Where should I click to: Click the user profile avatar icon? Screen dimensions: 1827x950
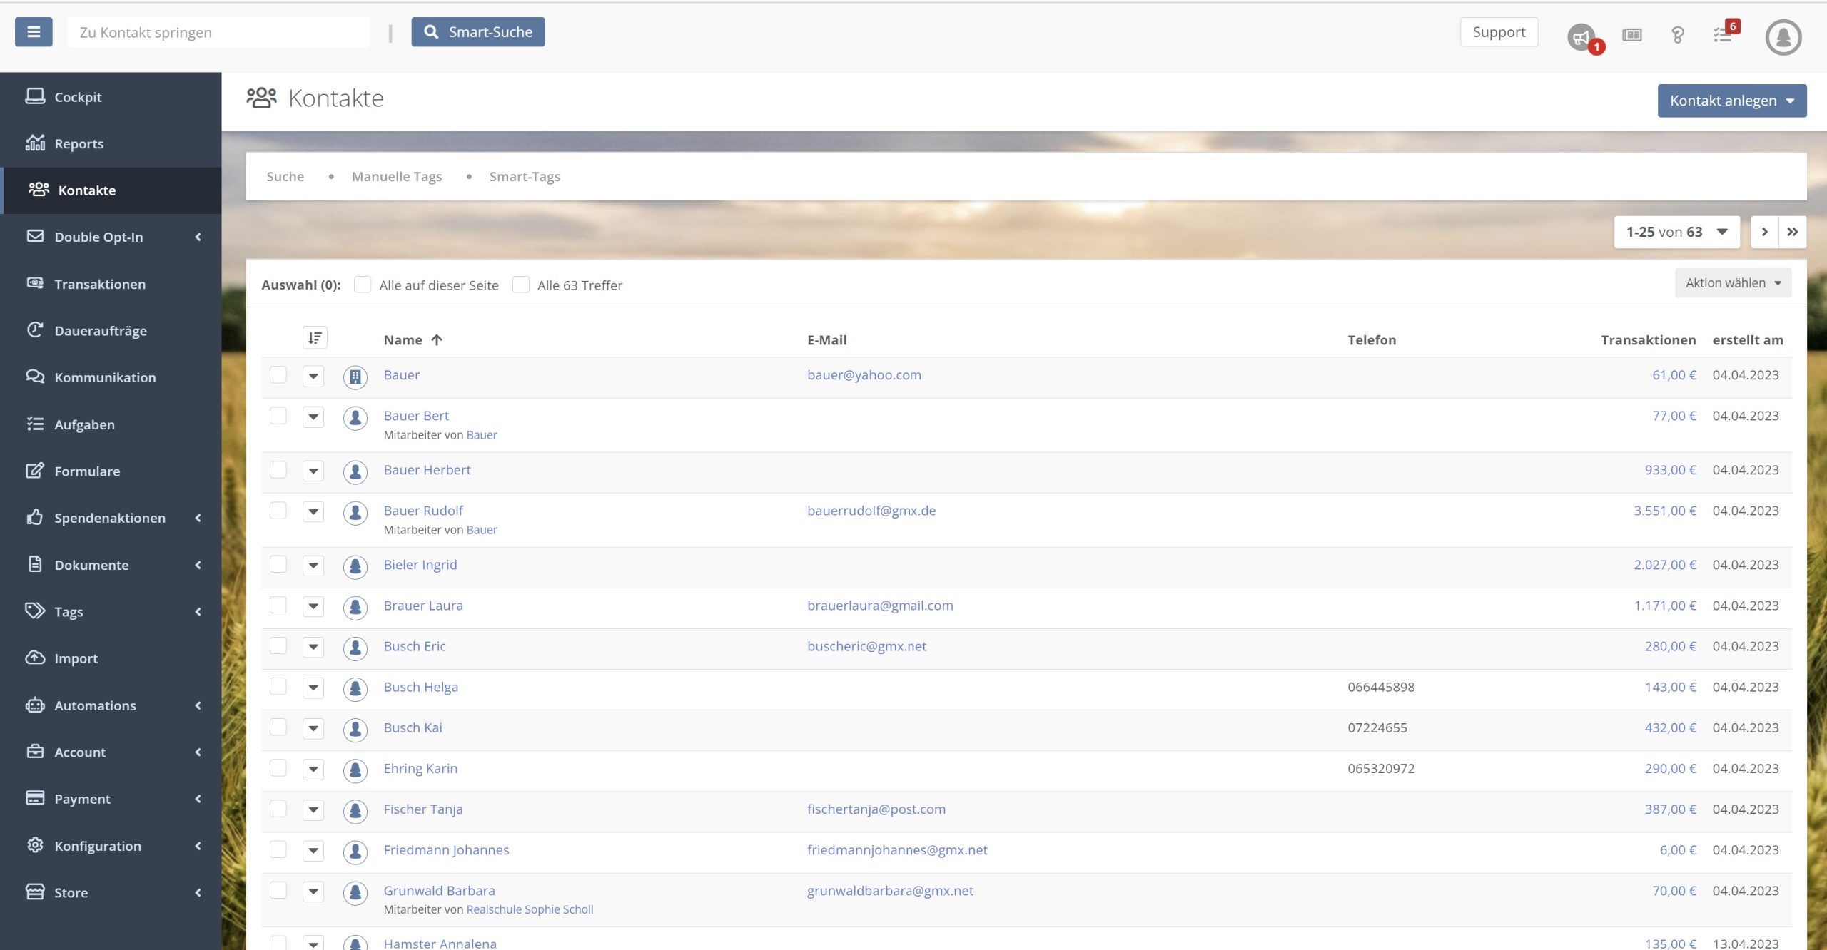(1783, 37)
